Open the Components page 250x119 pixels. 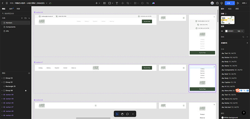(11, 27)
